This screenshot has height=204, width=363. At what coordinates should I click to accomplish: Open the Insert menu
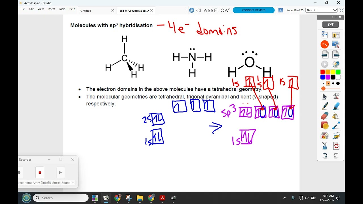point(51,9)
